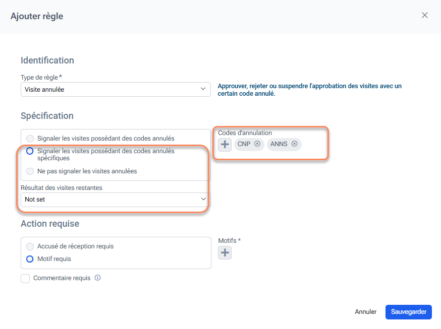Click info icon beside Commentaire requis

pos(98,278)
